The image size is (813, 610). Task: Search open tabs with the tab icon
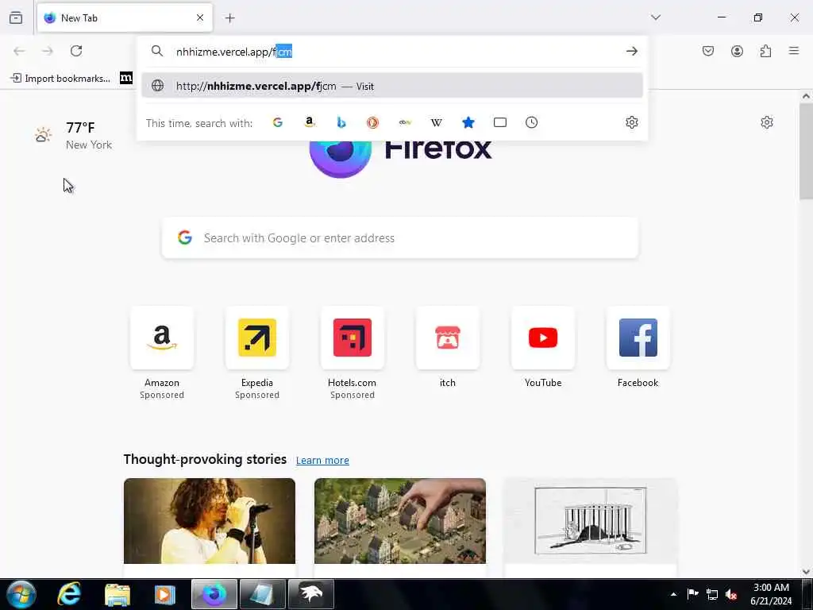click(500, 122)
